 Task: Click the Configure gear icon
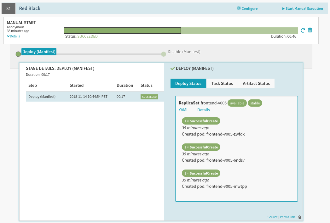[239, 8]
